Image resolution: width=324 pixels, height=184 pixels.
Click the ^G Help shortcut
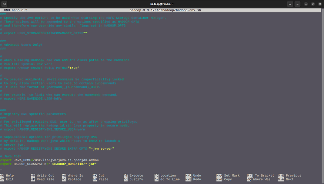tap(7, 176)
